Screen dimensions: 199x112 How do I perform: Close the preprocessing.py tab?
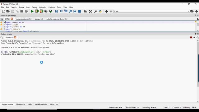30,19
